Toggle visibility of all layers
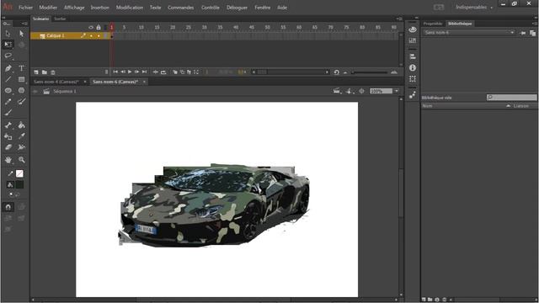 [x=91, y=27]
